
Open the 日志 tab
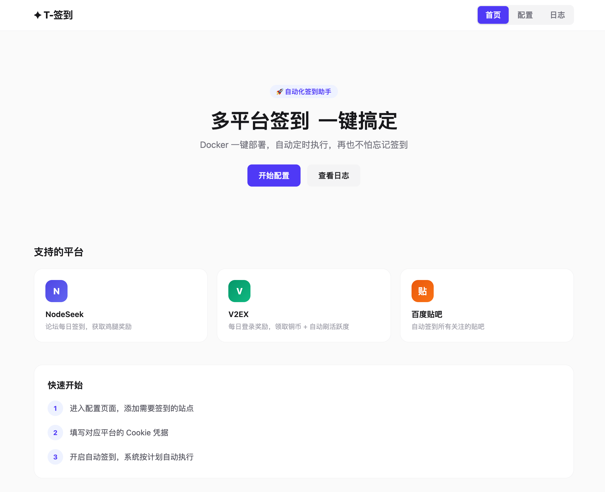pos(557,15)
